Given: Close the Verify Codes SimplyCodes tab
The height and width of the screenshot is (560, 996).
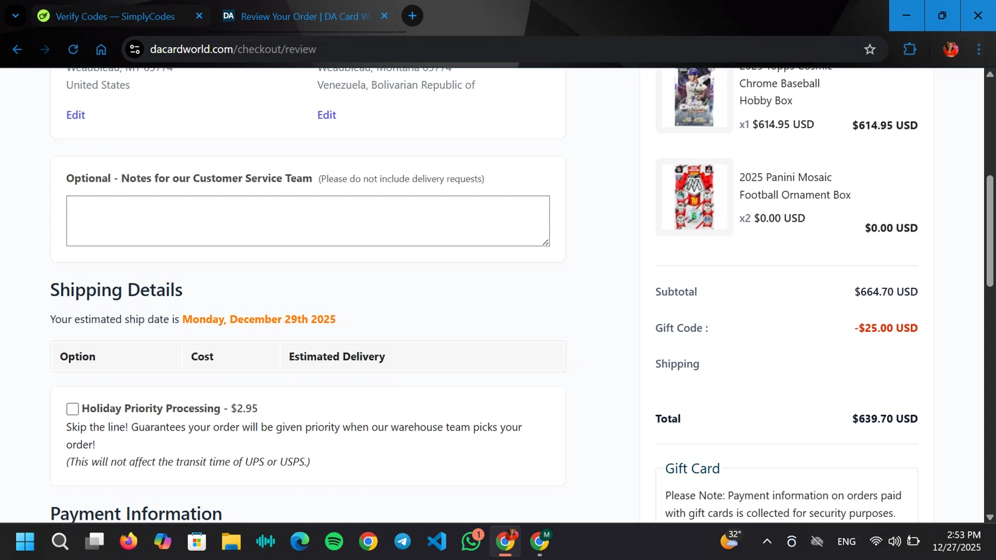Looking at the screenshot, I should (x=199, y=16).
